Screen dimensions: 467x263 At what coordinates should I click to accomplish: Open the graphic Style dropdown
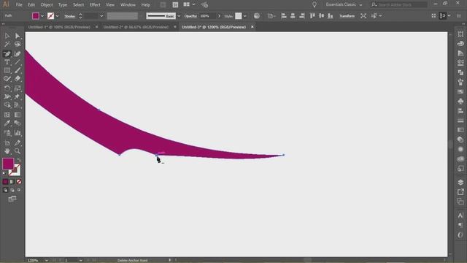coord(244,16)
